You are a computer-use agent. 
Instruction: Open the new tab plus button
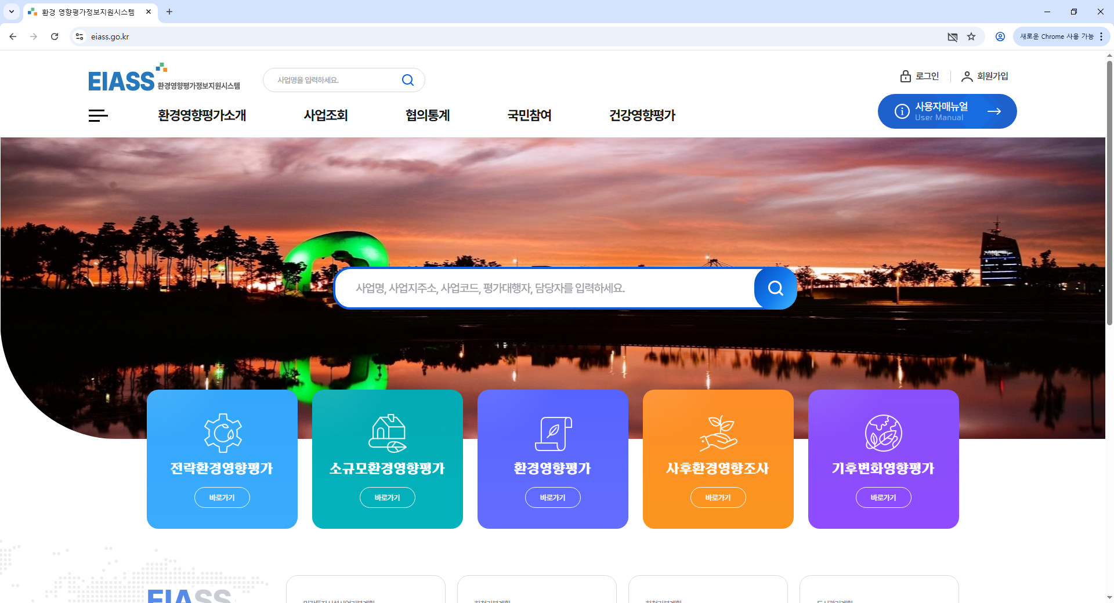point(169,12)
